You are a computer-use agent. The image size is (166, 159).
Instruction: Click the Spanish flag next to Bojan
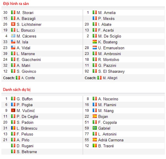coord(94,116)
